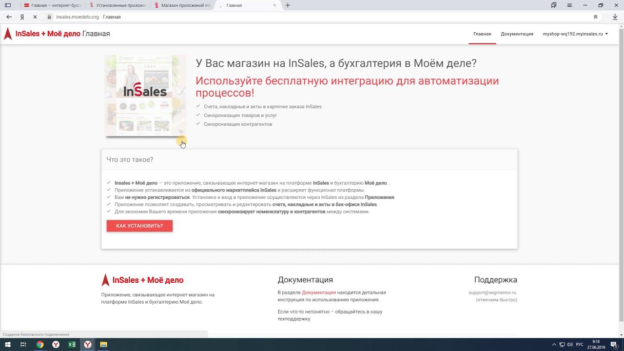Switch to 'Установленные приложения' tab
This screenshot has height=351, width=624.
tap(117, 5)
